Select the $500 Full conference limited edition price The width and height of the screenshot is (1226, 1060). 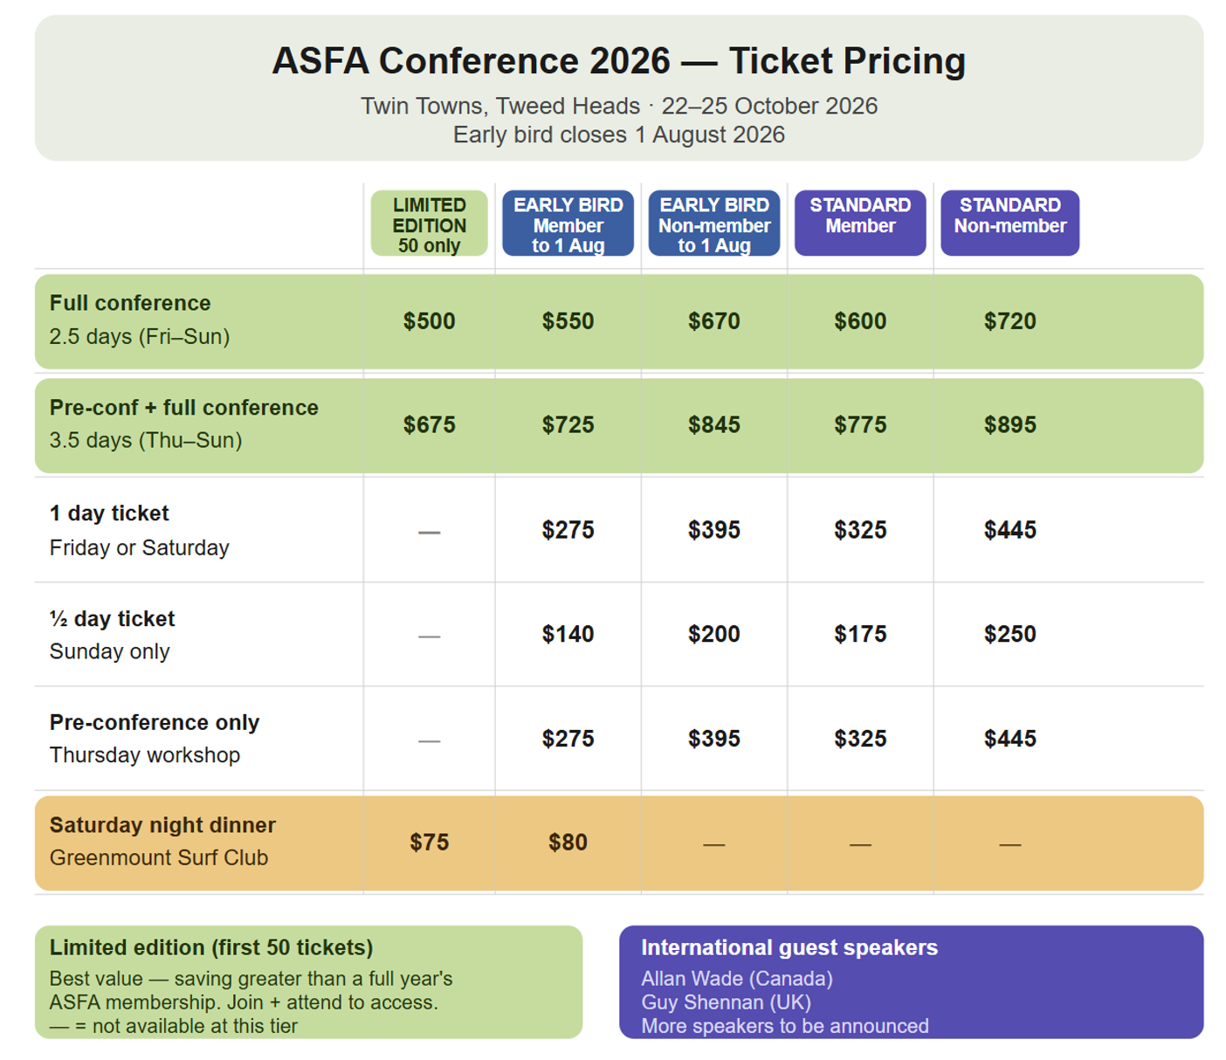(429, 321)
